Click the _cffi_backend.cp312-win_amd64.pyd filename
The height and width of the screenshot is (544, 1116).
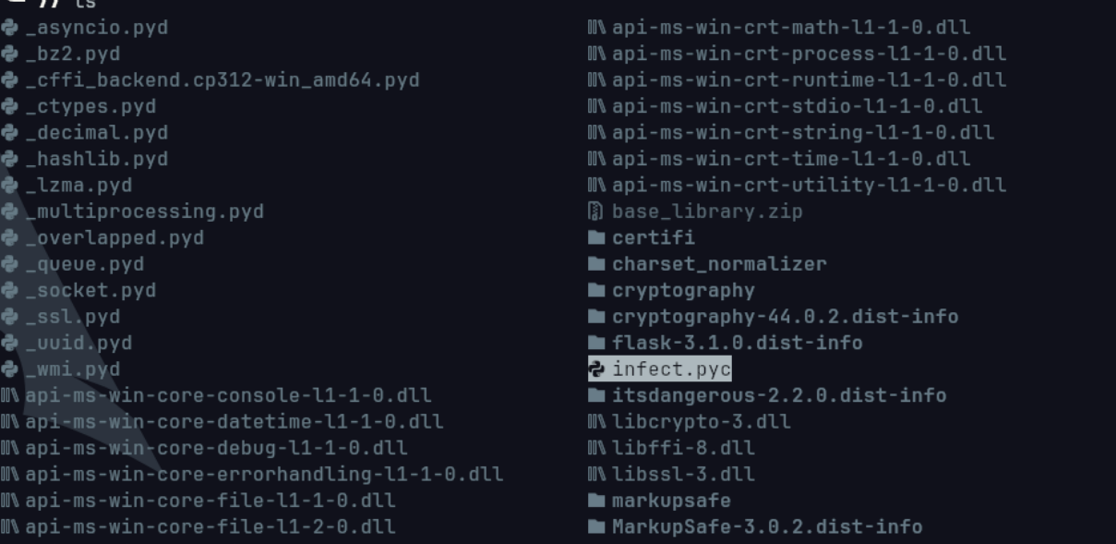(222, 80)
